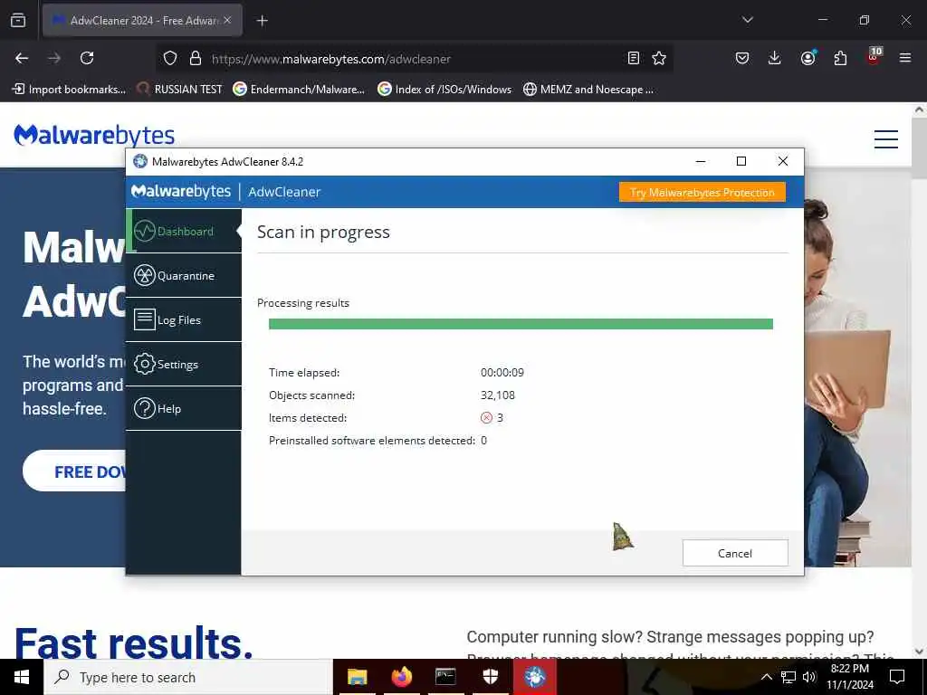Go back in Firefox
The image size is (927, 695).
coord(22,58)
